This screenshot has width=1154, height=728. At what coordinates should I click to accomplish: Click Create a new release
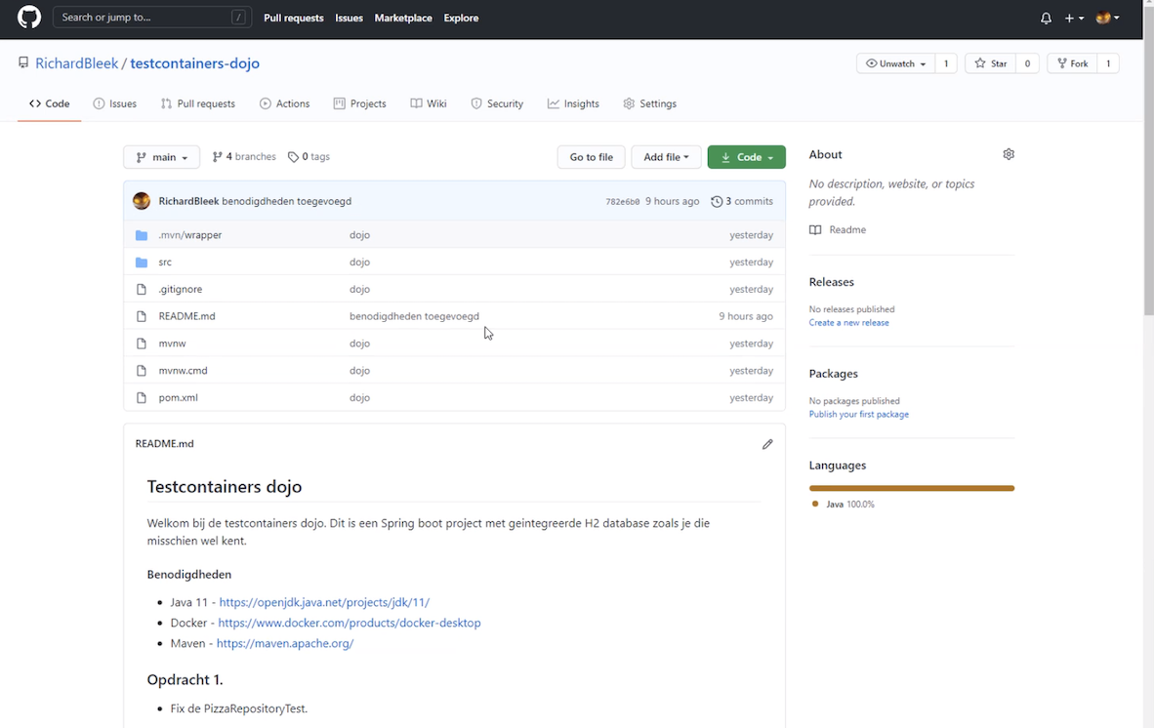(848, 323)
